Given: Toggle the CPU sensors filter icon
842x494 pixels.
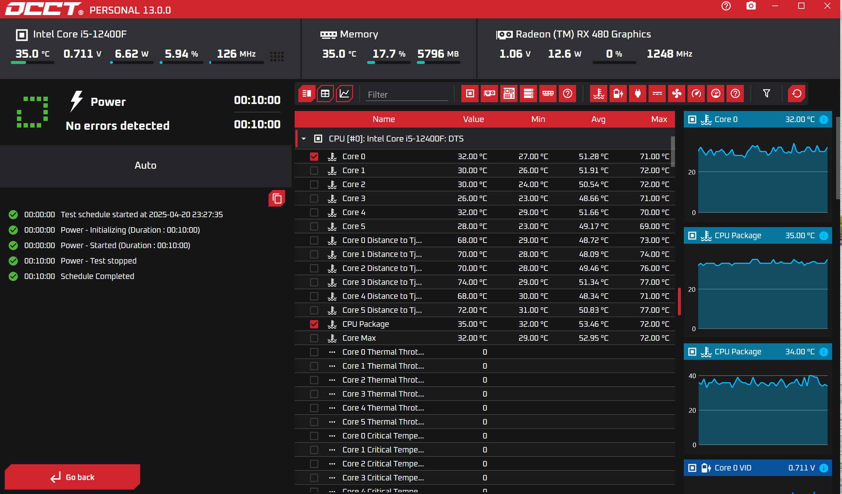Looking at the screenshot, I should pos(470,93).
